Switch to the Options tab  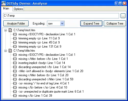point(18,9)
